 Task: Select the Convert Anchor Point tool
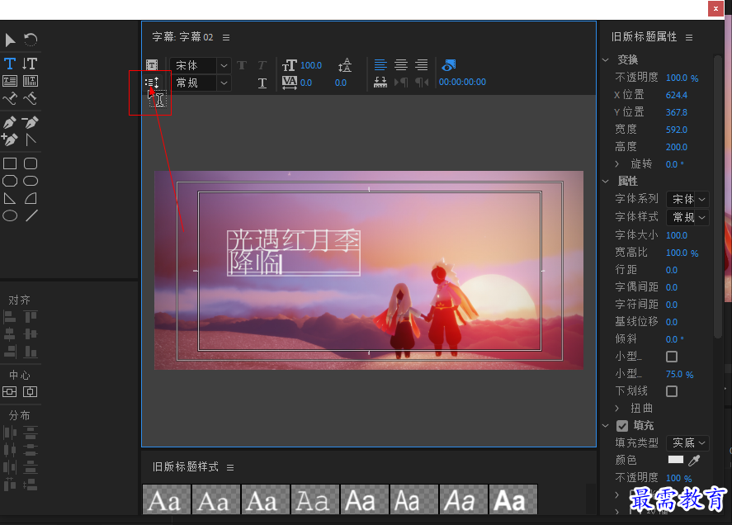click(x=31, y=140)
